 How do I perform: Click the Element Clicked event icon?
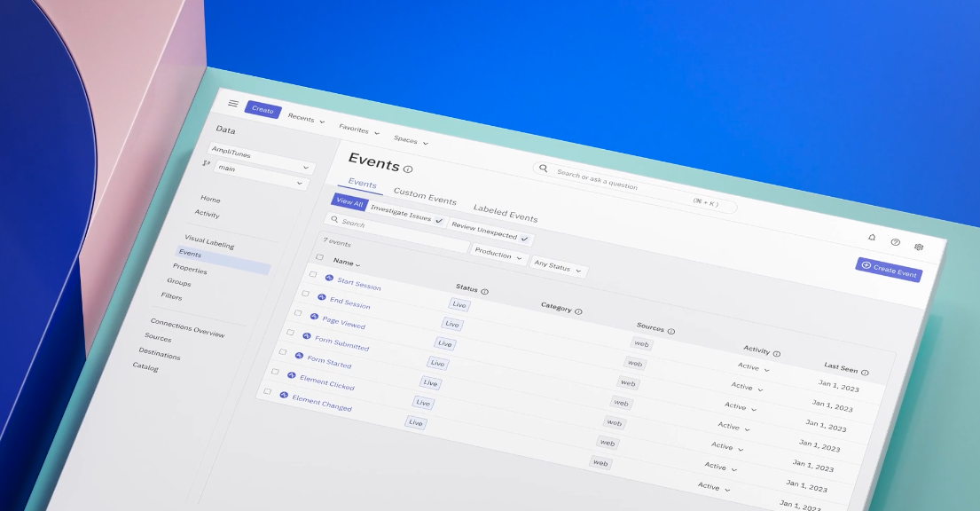click(x=291, y=375)
